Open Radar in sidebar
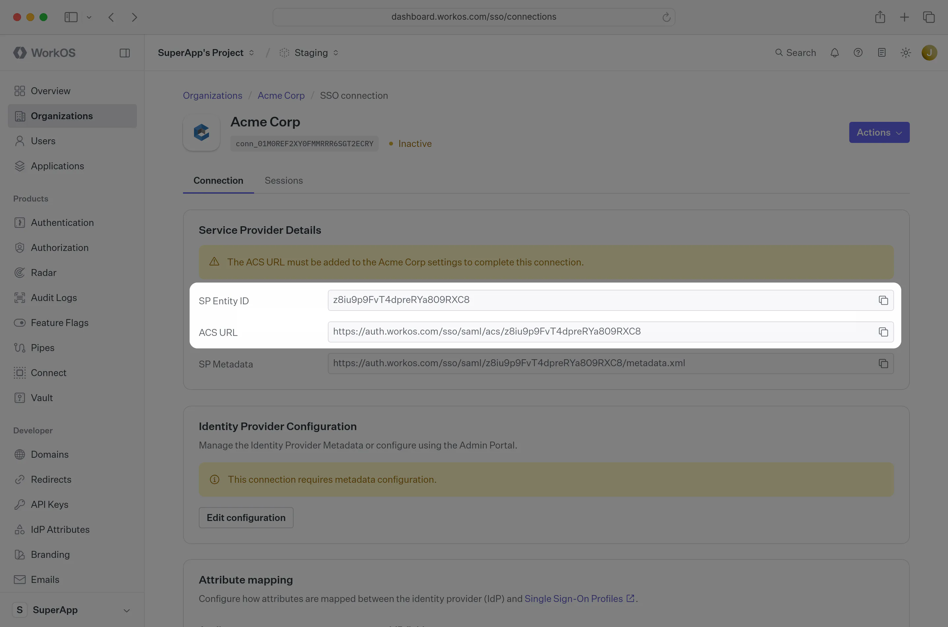The height and width of the screenshot is (627, 948). pos(72,273)
